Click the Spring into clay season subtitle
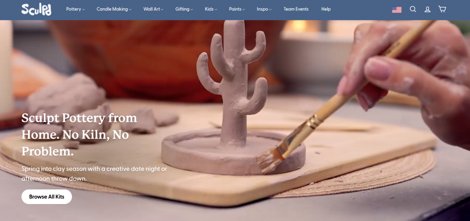 [x=94, y=174]
